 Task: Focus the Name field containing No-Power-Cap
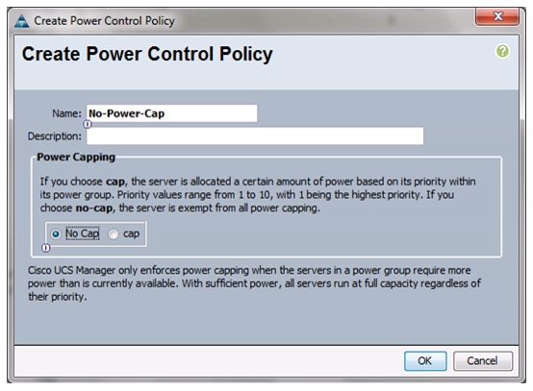pos(171,113)
